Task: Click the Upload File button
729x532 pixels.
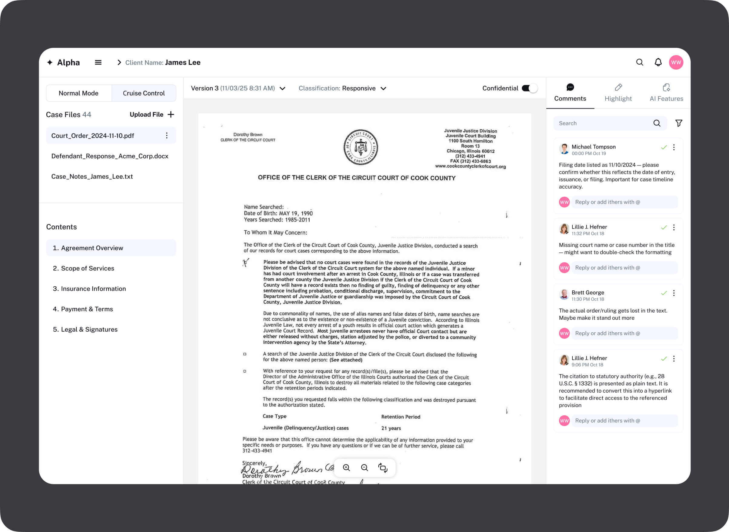Action: click(x=152, y=114)
